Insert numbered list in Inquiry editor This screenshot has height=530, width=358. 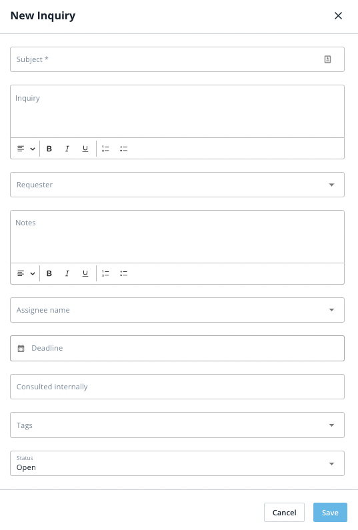(x=105, y=149)
